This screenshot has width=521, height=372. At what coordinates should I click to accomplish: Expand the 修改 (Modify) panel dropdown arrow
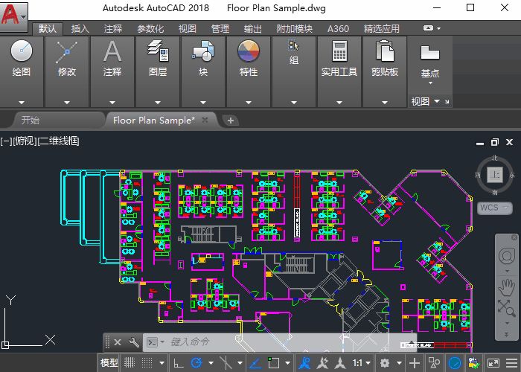click(x=67, y=102)
